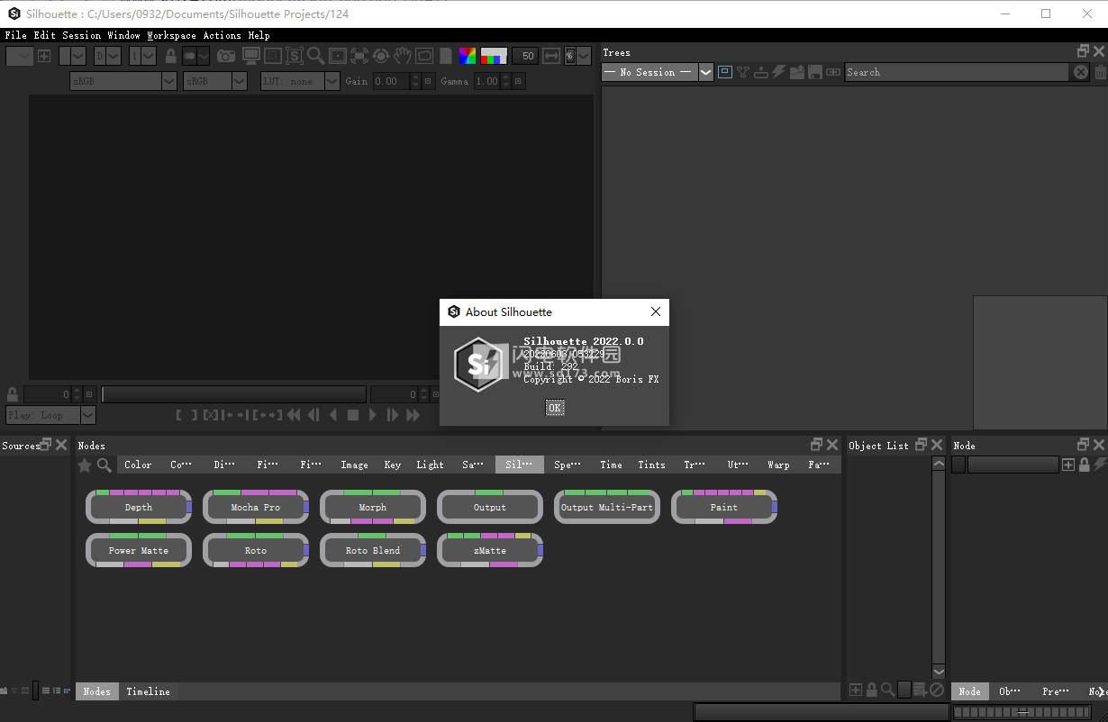The height and width of the screenshot is (722, 1108).
Task: Click the timeline scrub bar
Action: (234, 394)
